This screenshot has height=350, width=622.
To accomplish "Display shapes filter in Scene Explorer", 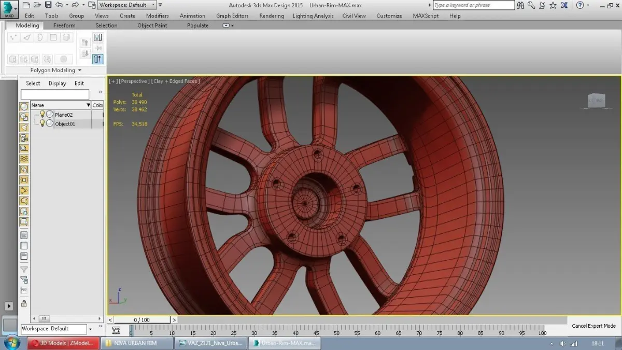I will (24, 117).
